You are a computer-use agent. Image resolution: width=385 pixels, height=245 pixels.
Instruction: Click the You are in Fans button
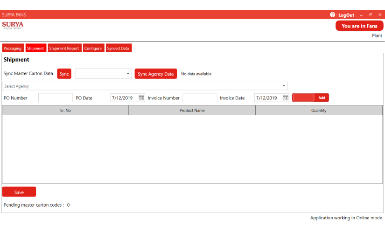coord(359,26)
